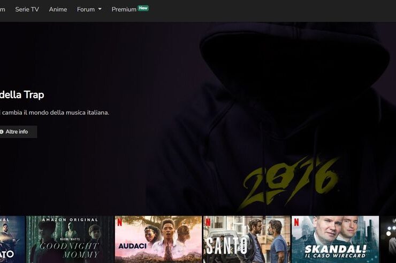Click the featured title ending 'della Trap'

[22, 94]
